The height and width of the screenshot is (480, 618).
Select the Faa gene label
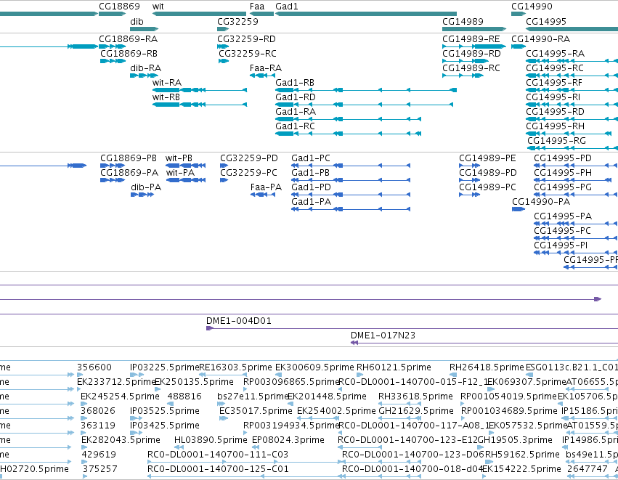pos(257,7)
